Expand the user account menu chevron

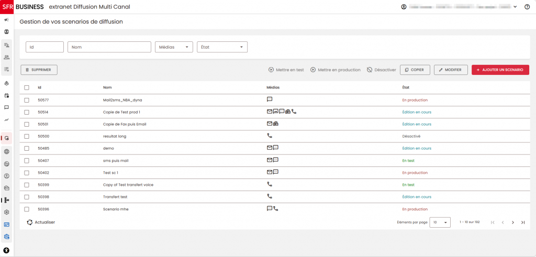(x=515, y=7)
